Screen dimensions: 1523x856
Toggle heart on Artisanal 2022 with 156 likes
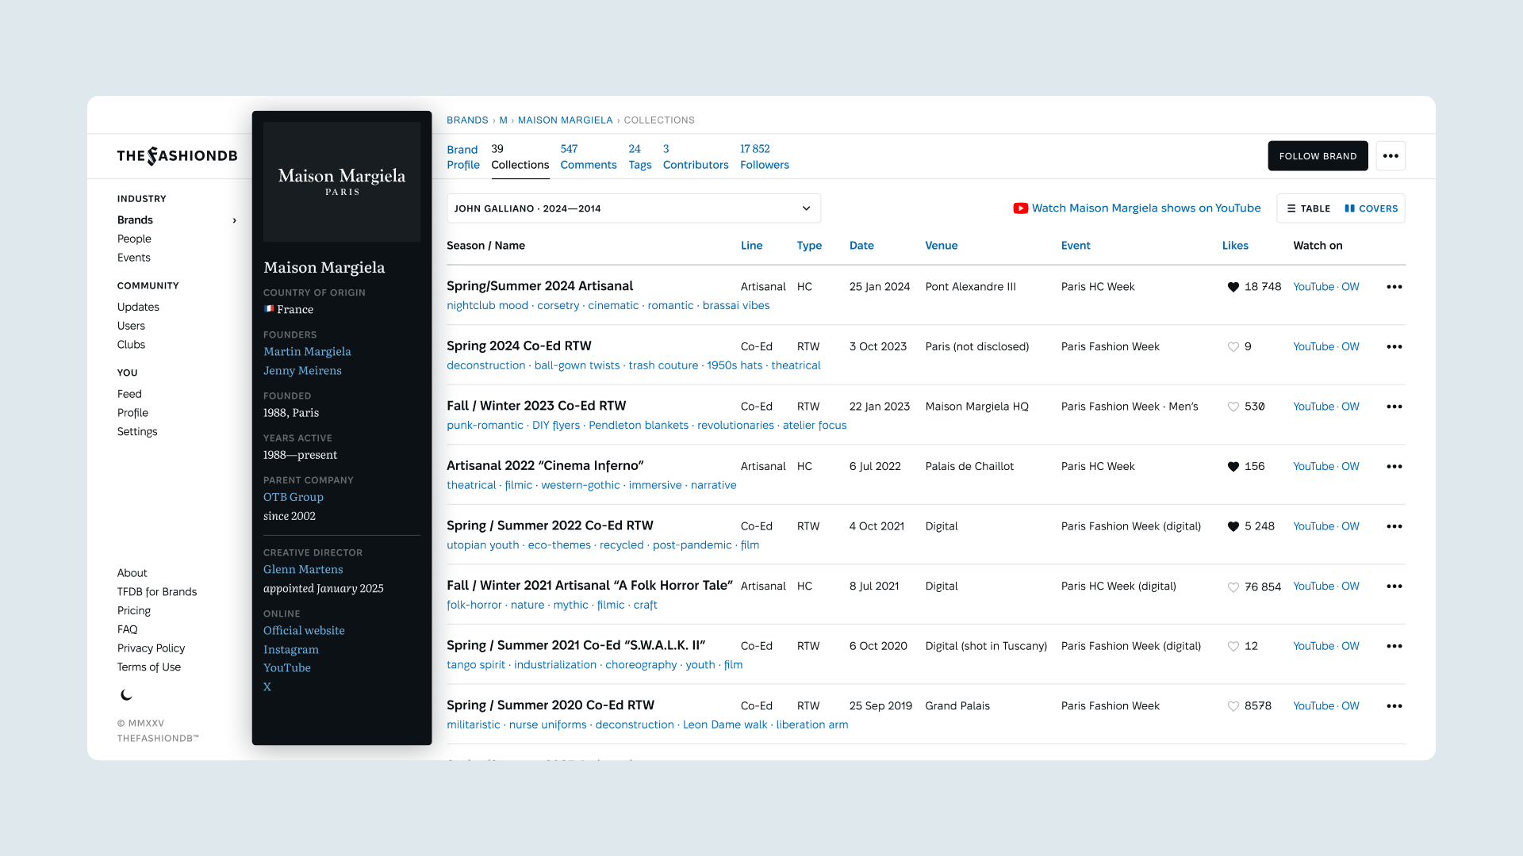click(x=1233, y=467)
